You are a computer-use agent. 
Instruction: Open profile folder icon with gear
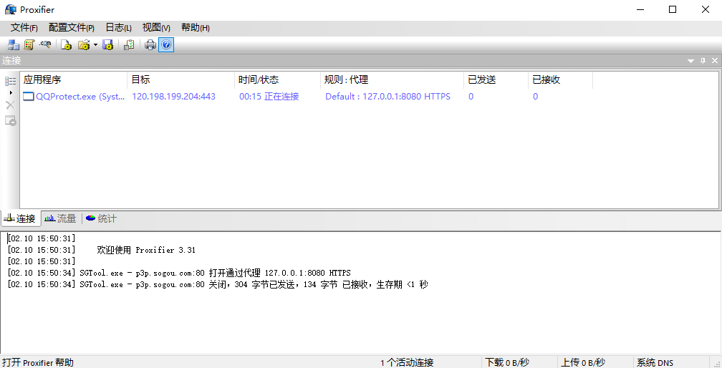click(84, 44)
